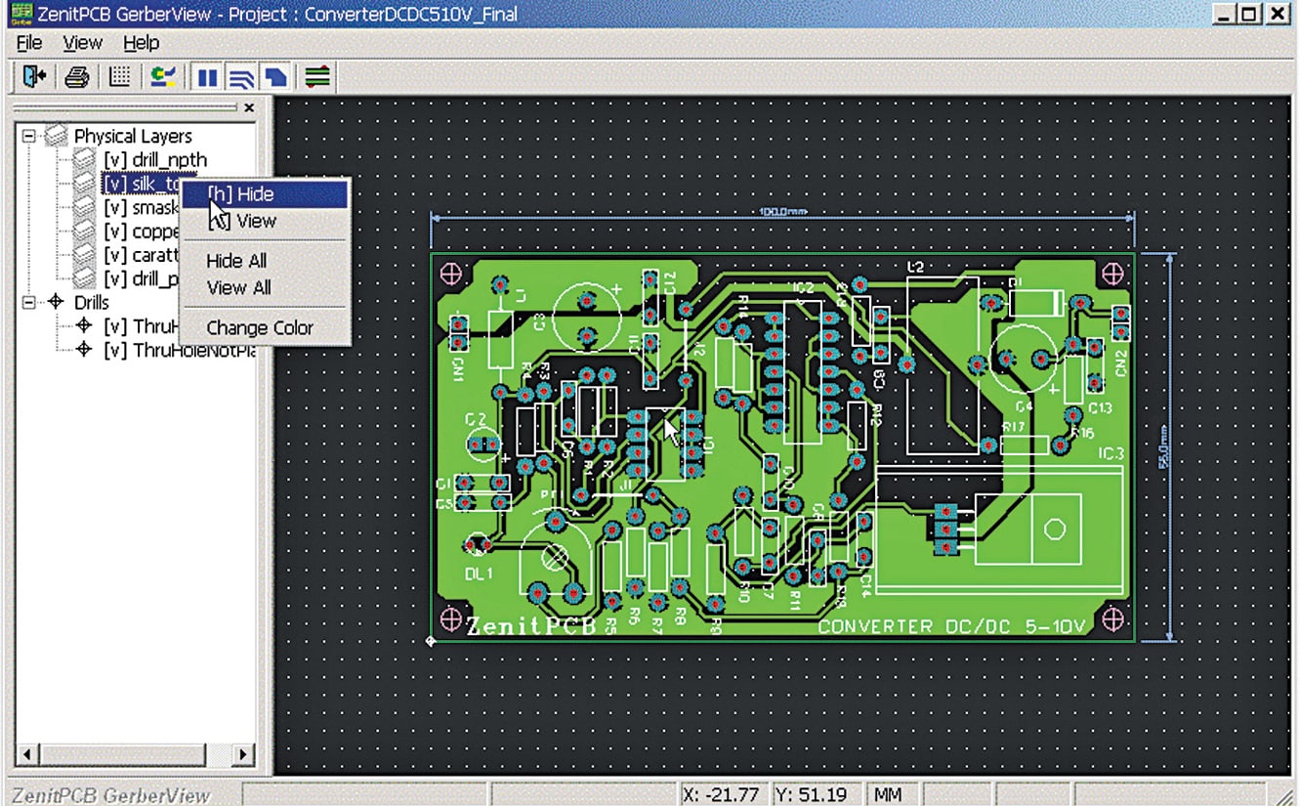Image resolution: width=1300 pixels, height=806 pixels.
Task: Click the layer stack colors toolbar icon
Action: point(316,75)
